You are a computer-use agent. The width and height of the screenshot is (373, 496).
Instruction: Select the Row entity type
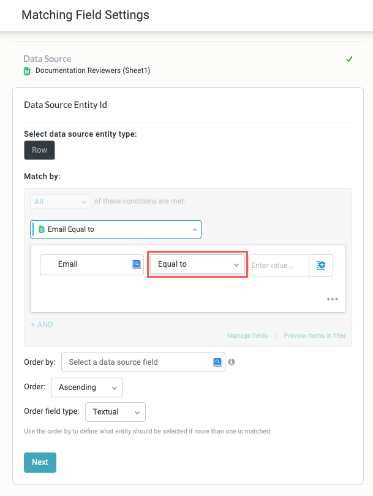[x=39, y=150]
